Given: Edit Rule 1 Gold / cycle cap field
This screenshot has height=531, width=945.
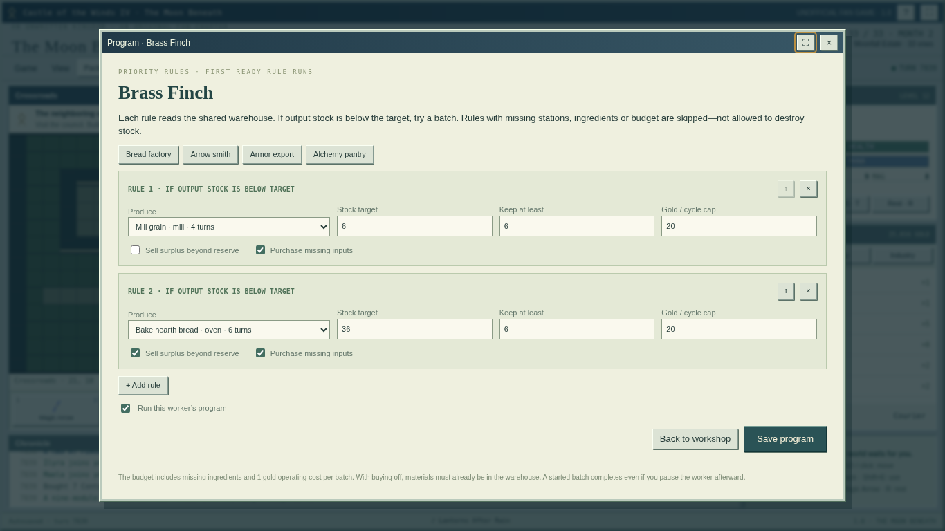Looking at the screenshot, I should click(x=739, y=226).
